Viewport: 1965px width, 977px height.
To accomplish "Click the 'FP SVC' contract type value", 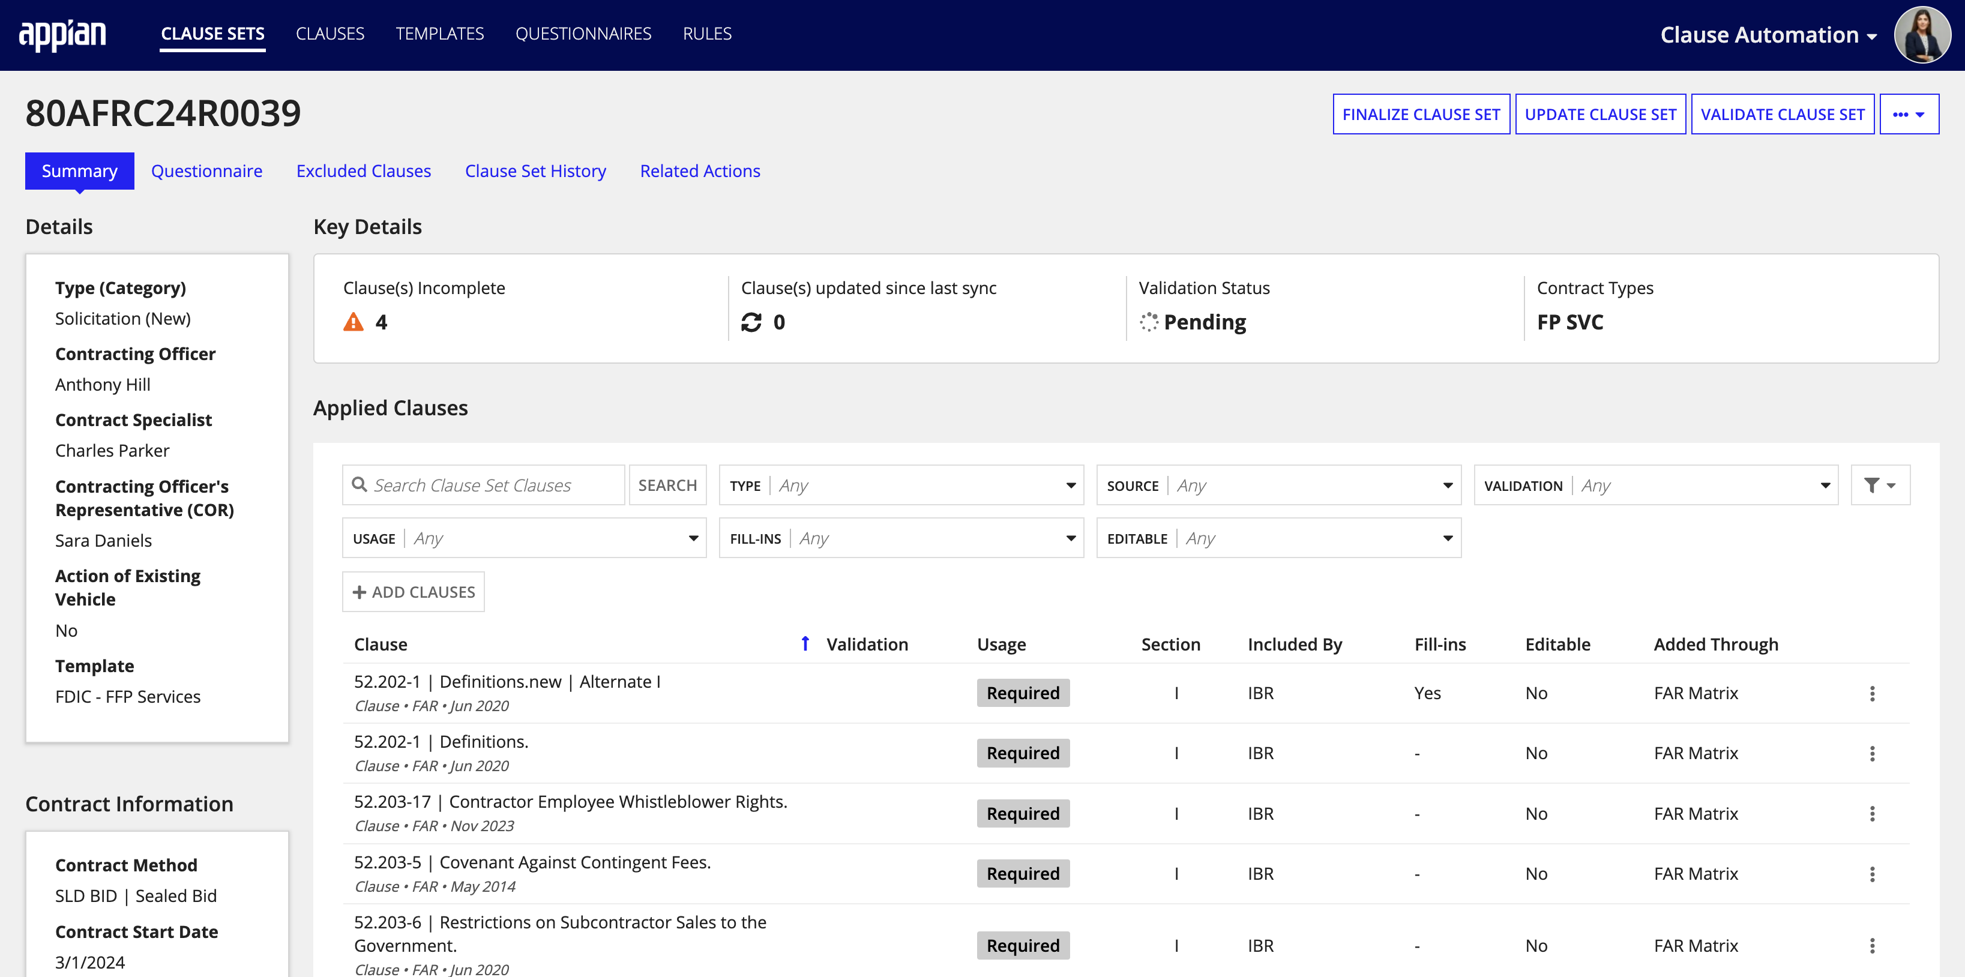I will [x=1570, y=322].
